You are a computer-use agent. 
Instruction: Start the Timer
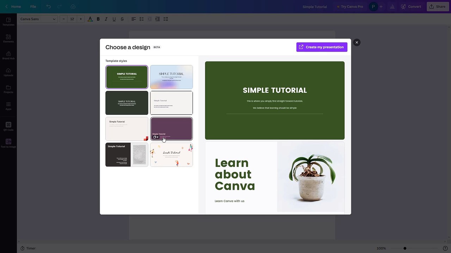(x=28, y=248)
